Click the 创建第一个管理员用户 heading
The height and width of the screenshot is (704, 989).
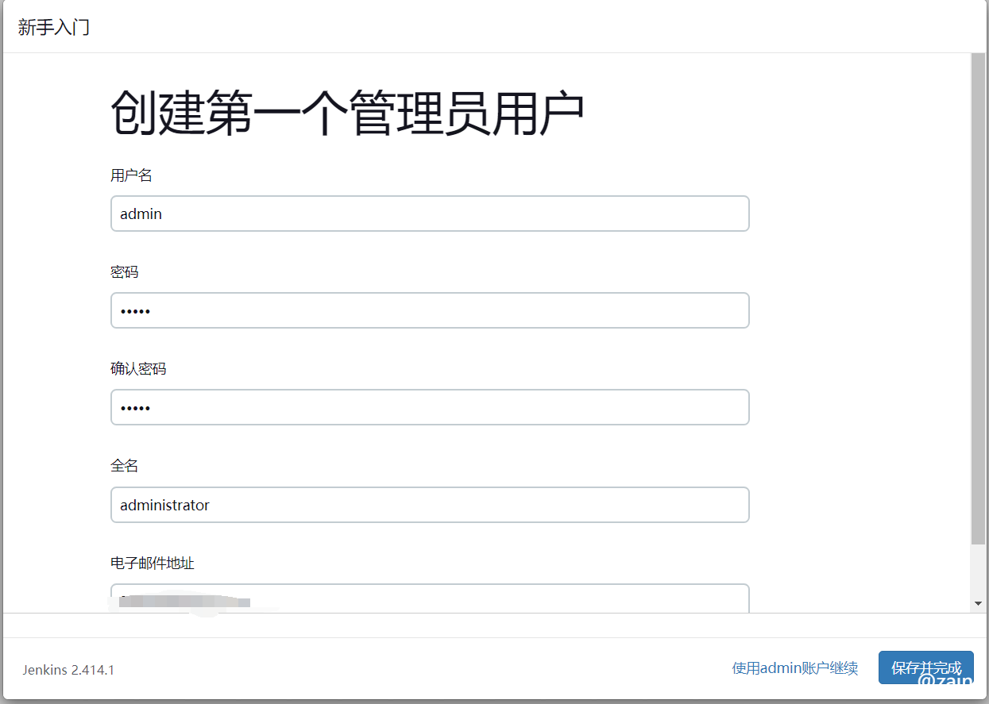pos(347,113)
